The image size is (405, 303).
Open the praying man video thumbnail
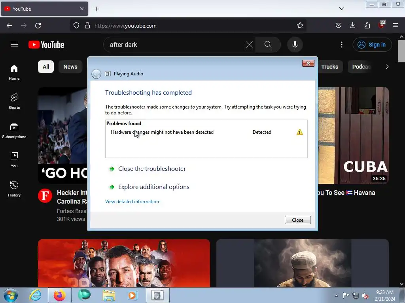[x=303, y=263]
